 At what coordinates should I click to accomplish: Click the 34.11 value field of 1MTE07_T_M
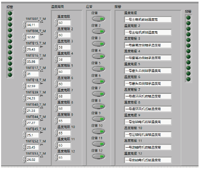32,25
